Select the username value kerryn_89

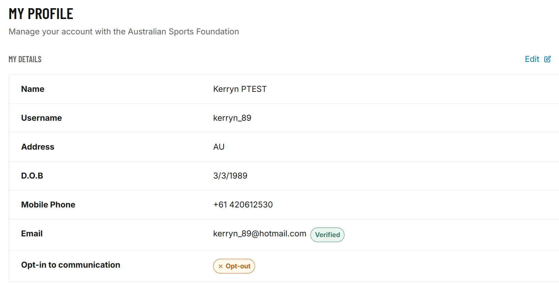(x=232, y=118)
